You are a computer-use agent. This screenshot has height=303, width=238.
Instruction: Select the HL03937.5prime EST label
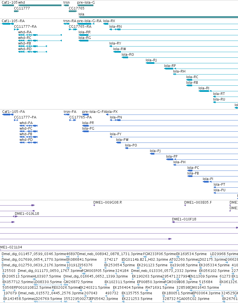tap(47, 276)
